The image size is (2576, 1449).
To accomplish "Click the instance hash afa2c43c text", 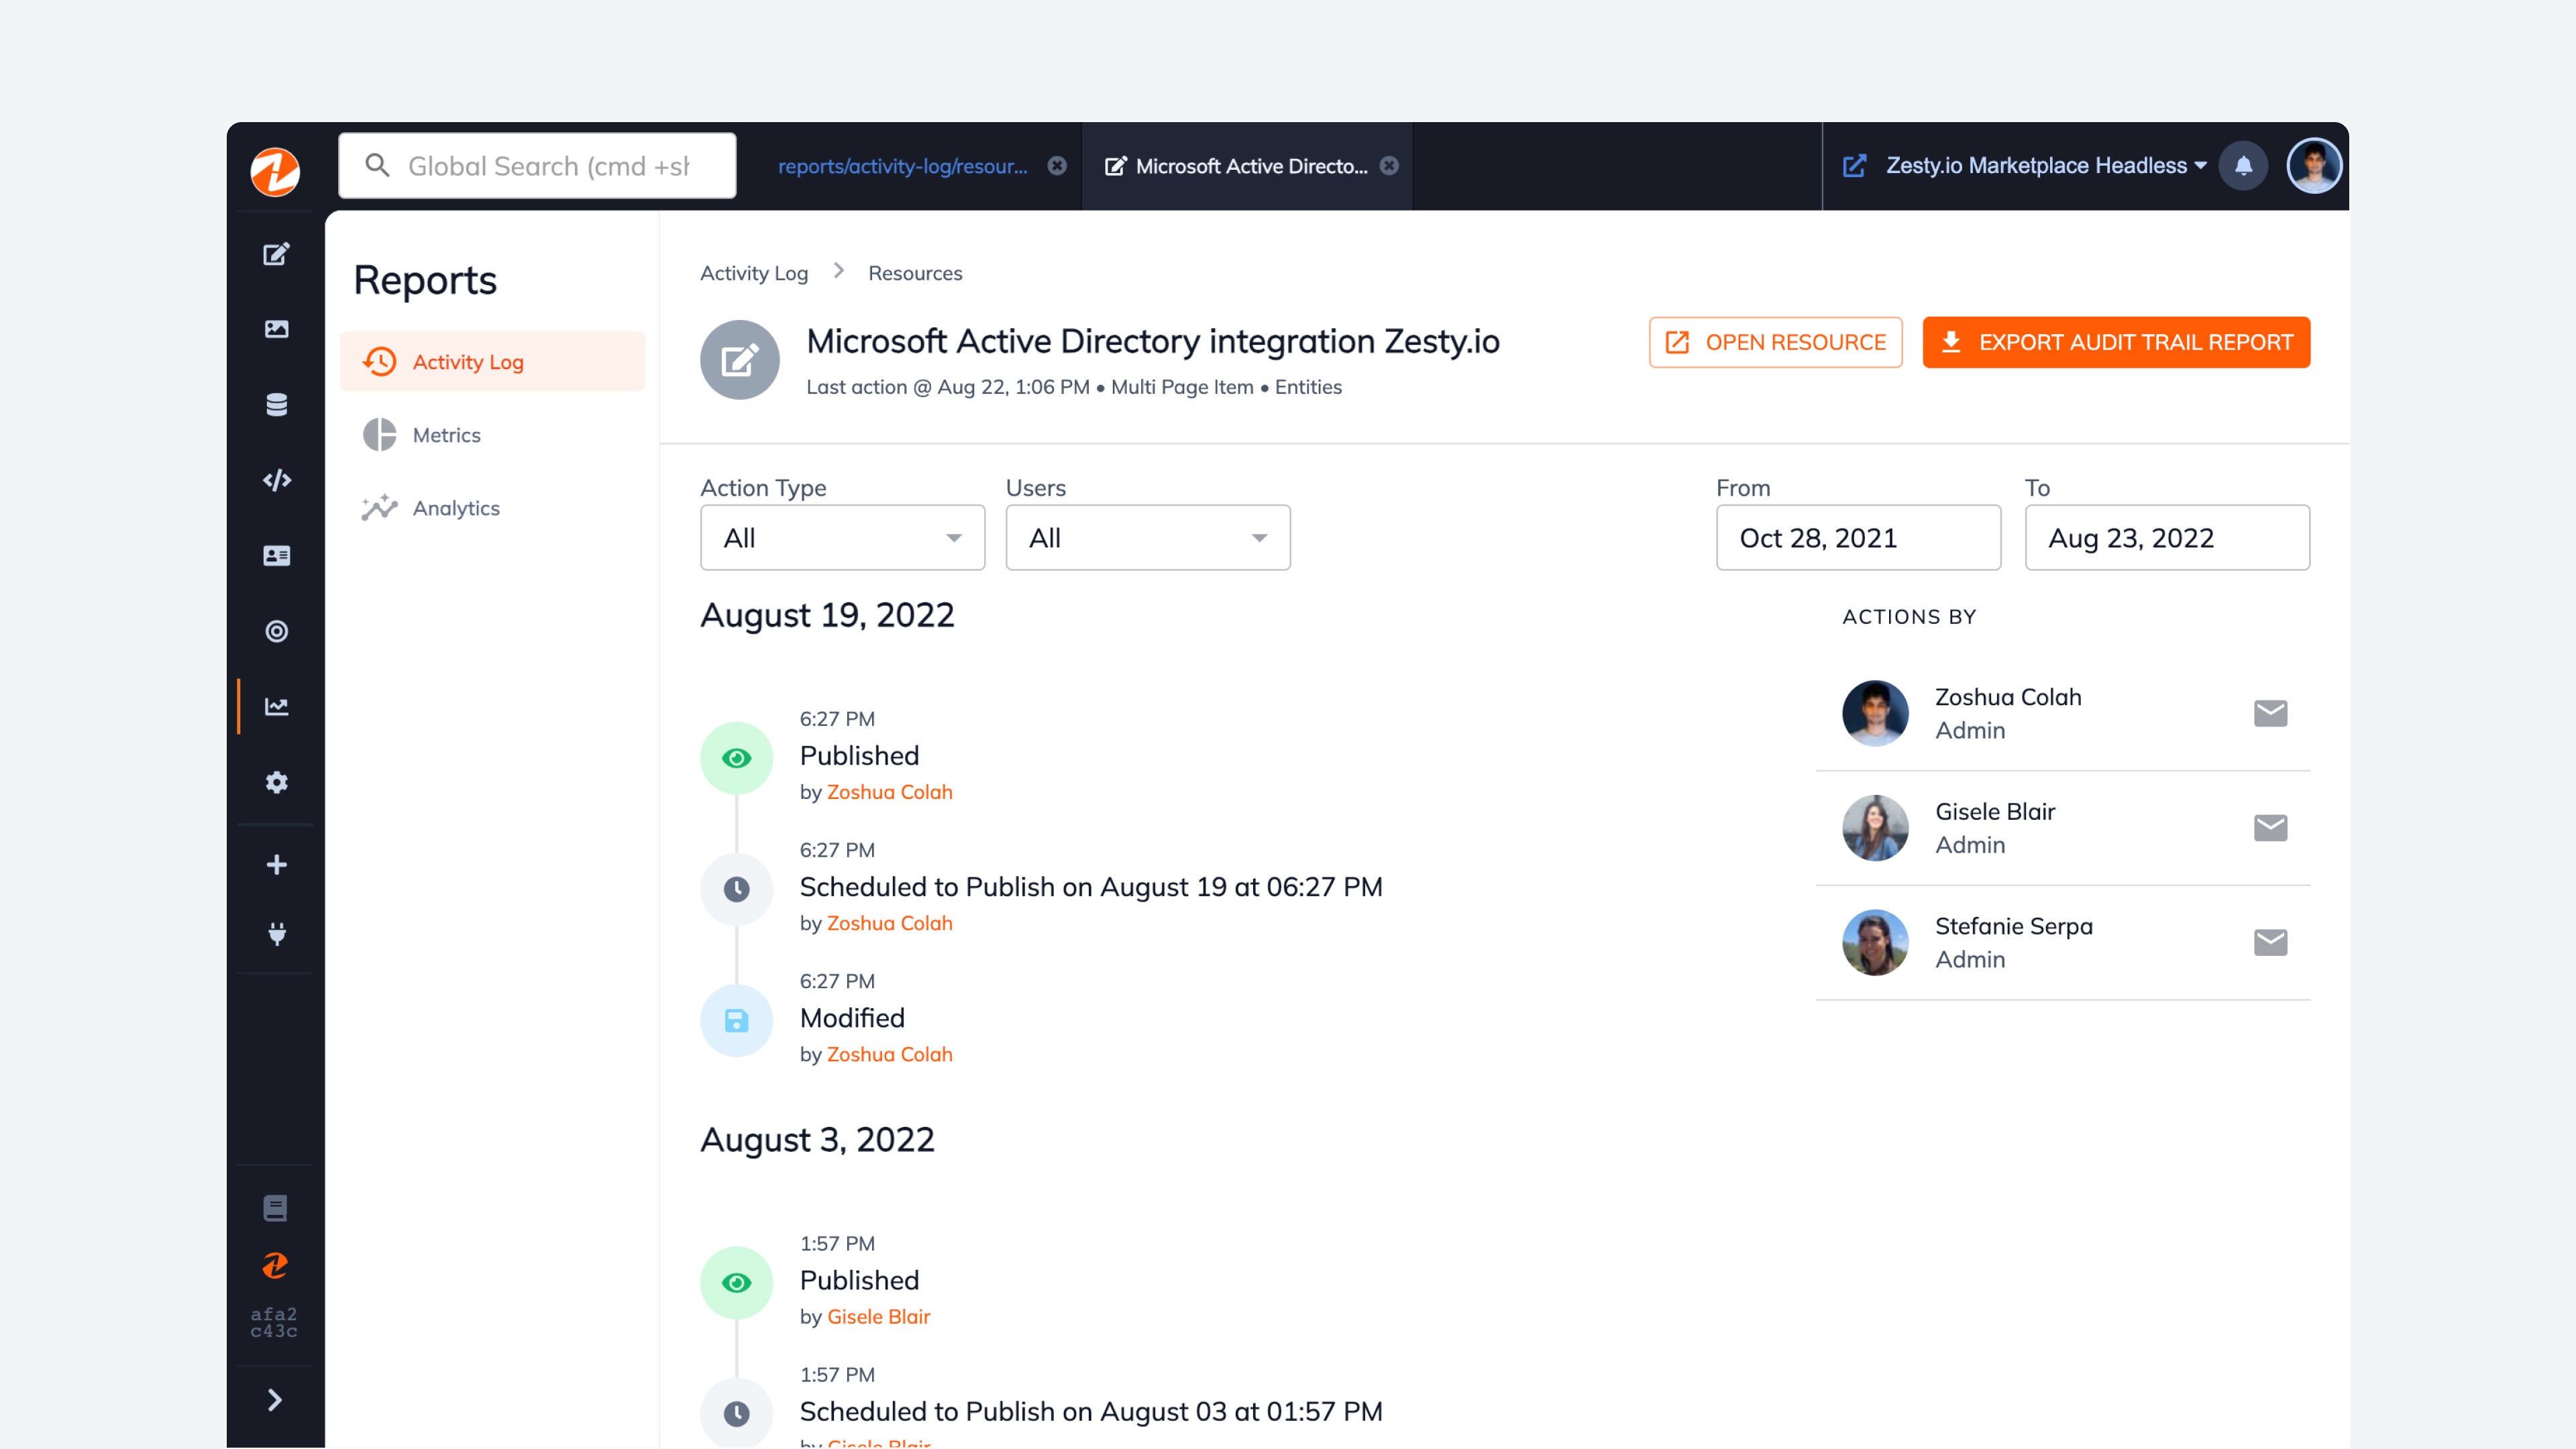I will point(274,1322).
